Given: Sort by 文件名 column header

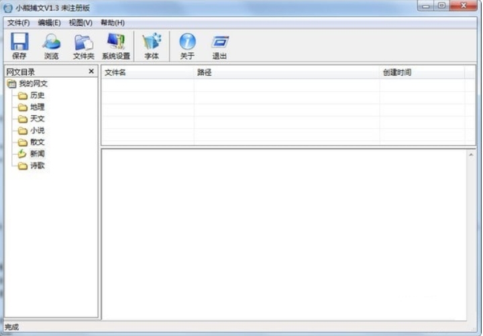Looking at the screenshot, I should 148,72.
